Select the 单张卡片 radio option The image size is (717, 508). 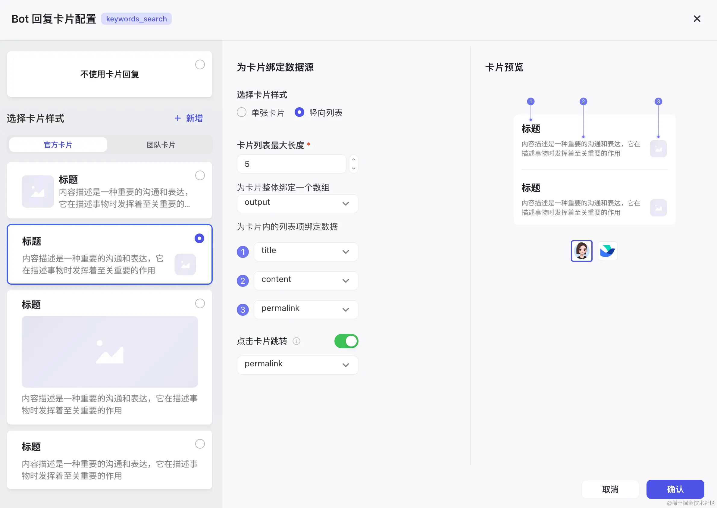241,112
